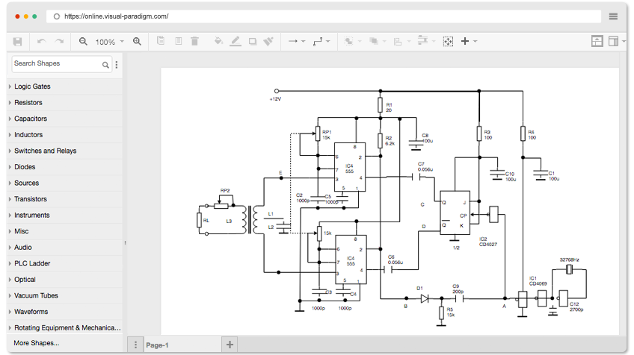Redo the last action

(x=60, y=42)
